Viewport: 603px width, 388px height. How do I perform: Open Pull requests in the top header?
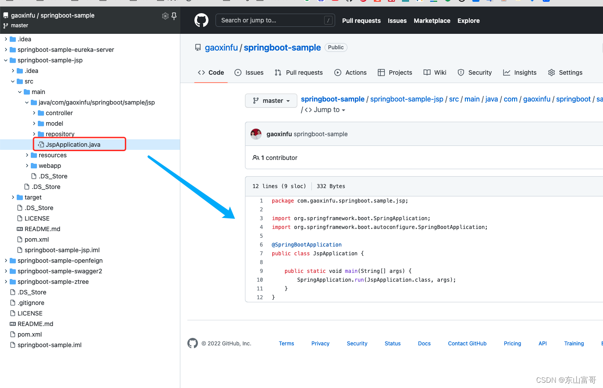[362, 21]
